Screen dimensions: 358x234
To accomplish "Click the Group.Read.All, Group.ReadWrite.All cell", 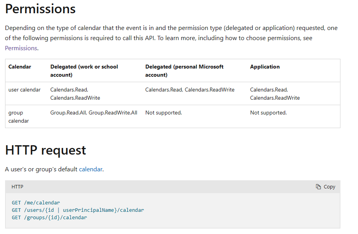I will pyautogui.click(x=94, y=113).
